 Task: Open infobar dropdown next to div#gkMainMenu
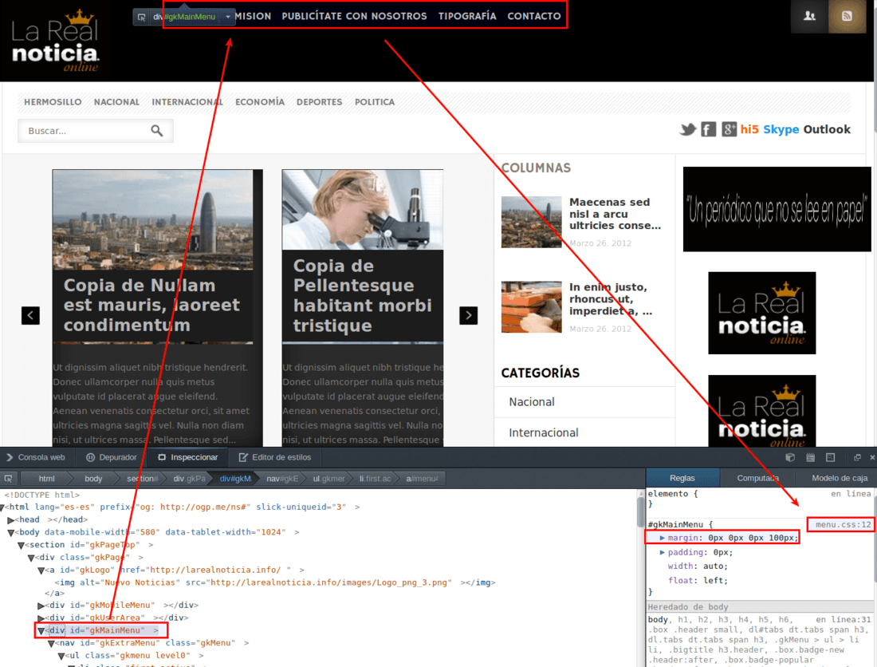[228, 17]
